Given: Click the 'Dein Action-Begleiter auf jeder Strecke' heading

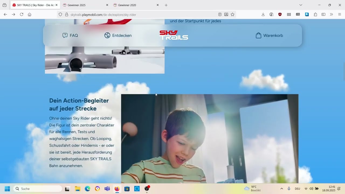Looking at the screenshot, I should 79,105.
